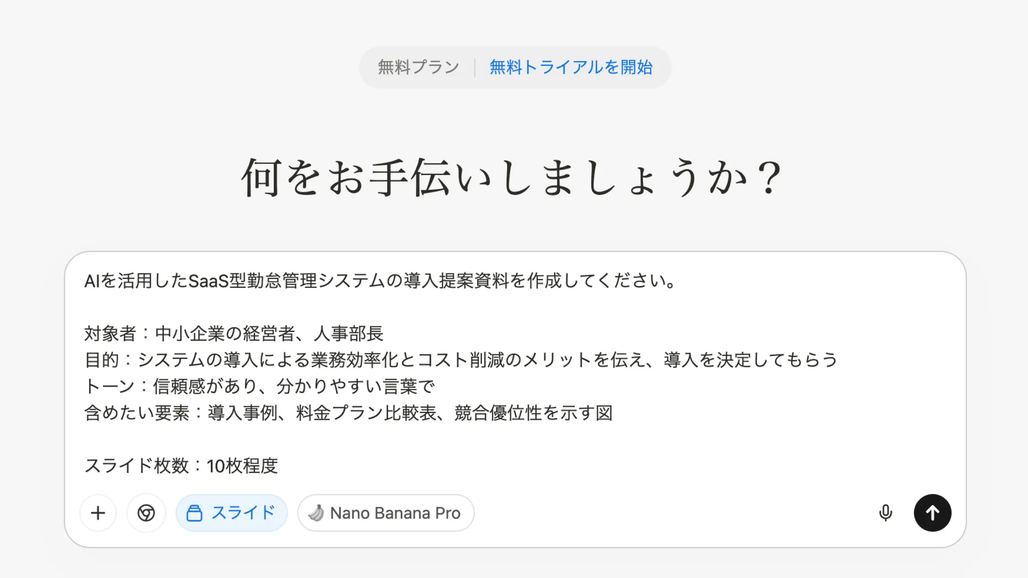Screen dimensions: 1028x578
Task: Click the 無料プラン plan label
Action: 418,67
